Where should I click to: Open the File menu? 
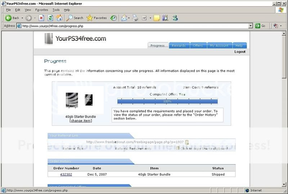tap(8, 10)
